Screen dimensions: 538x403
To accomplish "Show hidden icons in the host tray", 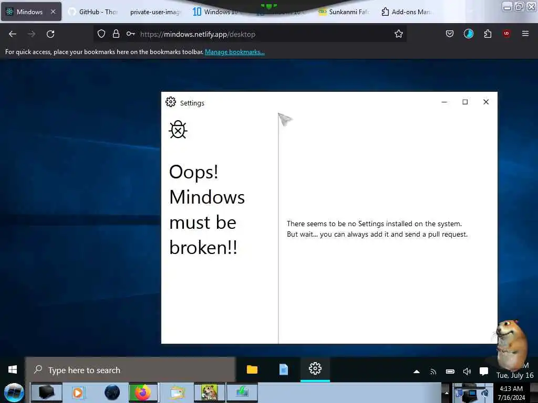I will (x=447, y=393).
